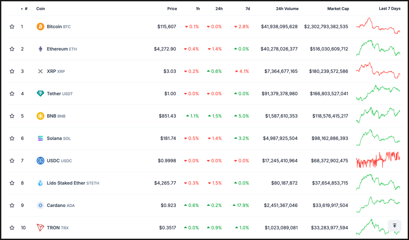Click TRON market cap $33,283,977,594

[x=329, y=228]
